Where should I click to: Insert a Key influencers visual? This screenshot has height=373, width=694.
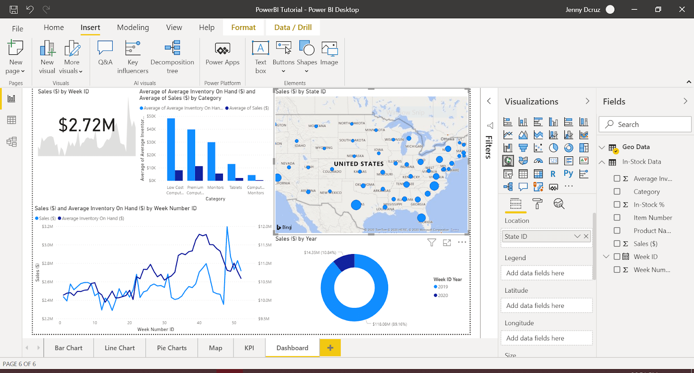(133, 57)
